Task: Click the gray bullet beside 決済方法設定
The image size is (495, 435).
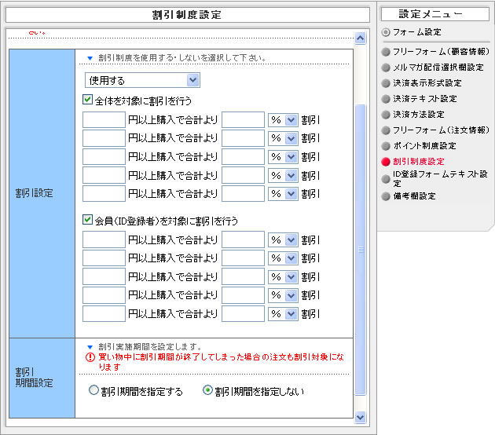Action: (386, 115)
